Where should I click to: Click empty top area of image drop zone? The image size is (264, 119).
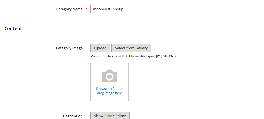coord(109,66)
